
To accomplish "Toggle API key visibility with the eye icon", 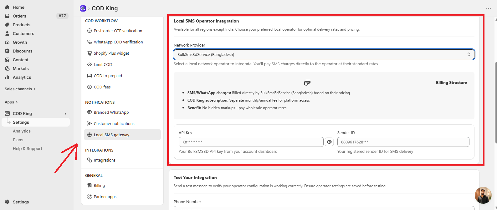I will [329, 142].
